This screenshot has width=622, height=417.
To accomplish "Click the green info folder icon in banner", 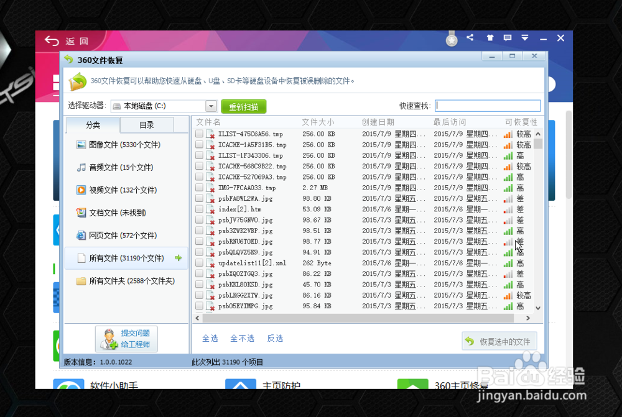I will coord(77,81).
